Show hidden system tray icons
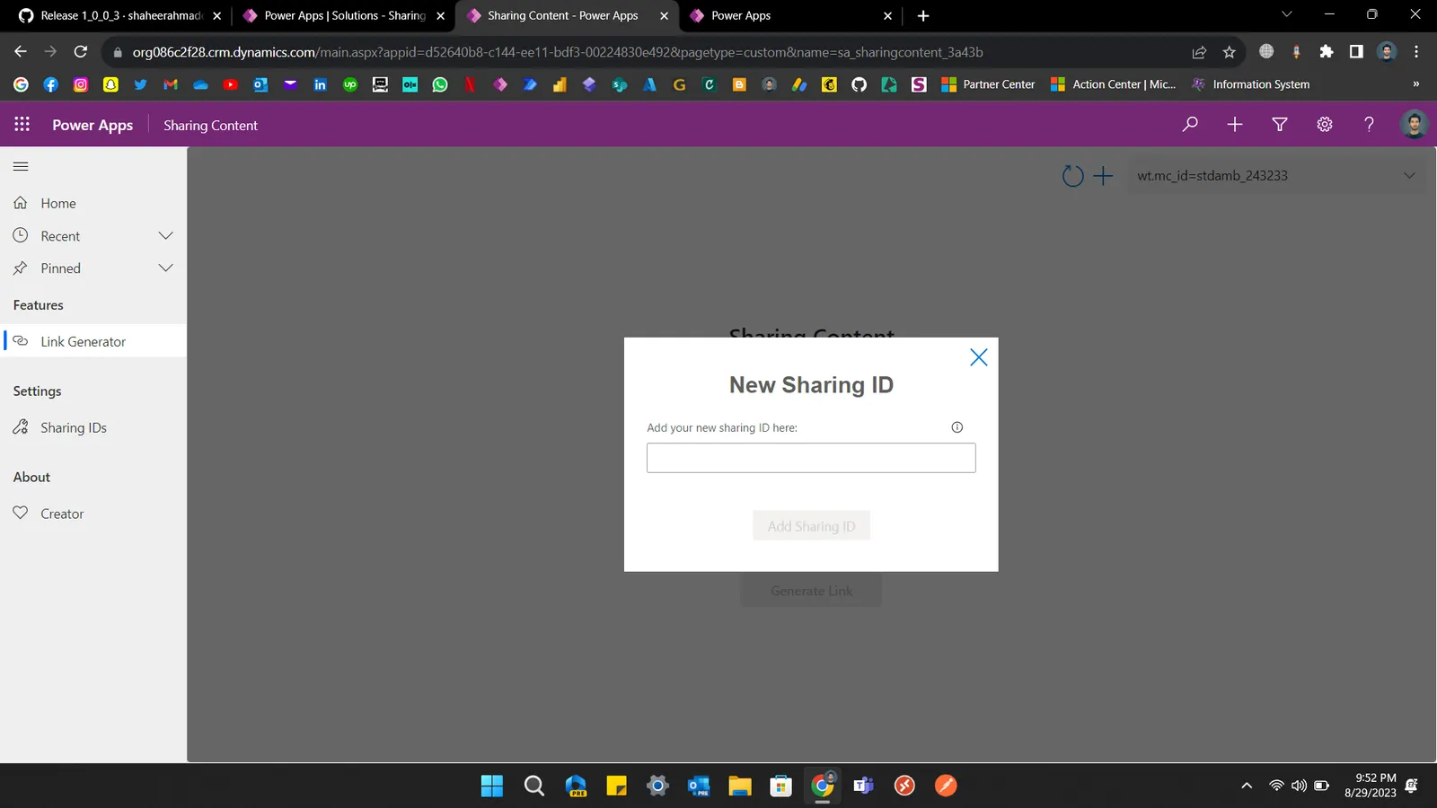This screenshot has height=808, width=1437. pyautogui.click(x=1247, y=786)
